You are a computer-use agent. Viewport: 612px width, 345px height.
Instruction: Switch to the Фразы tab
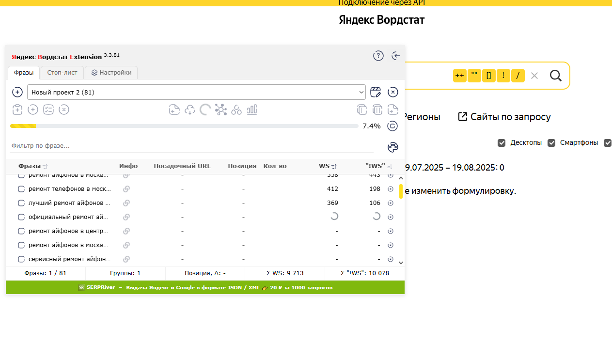click(24, 73)
